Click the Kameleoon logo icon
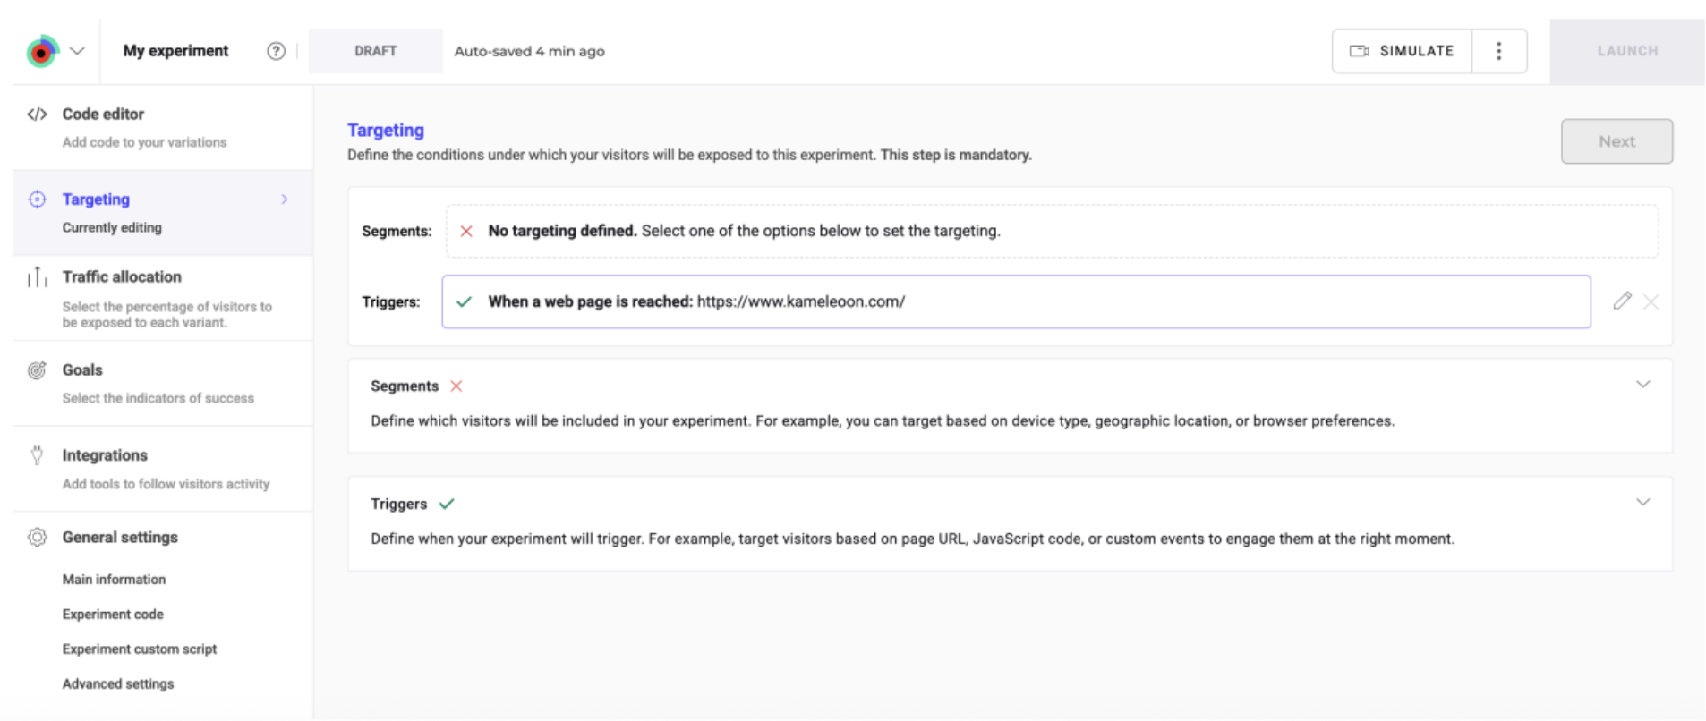The width and height of the screenshot is (1706, 721). point(42,51)
